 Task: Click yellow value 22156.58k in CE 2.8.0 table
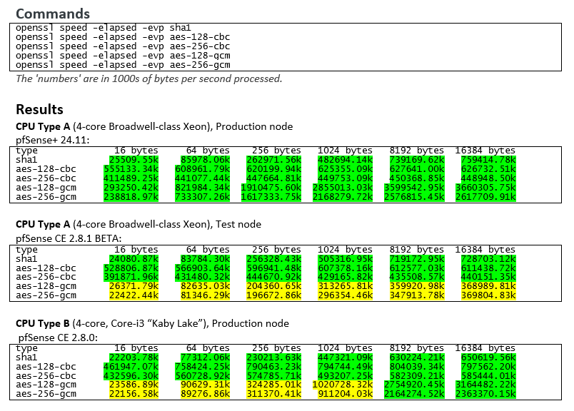(x=134, y=394)
